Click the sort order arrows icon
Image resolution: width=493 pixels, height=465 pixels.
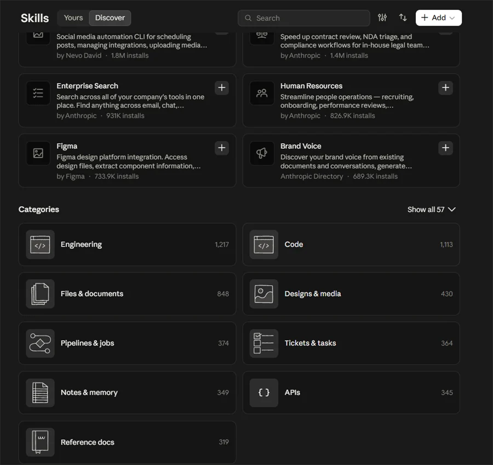point(403,18)
